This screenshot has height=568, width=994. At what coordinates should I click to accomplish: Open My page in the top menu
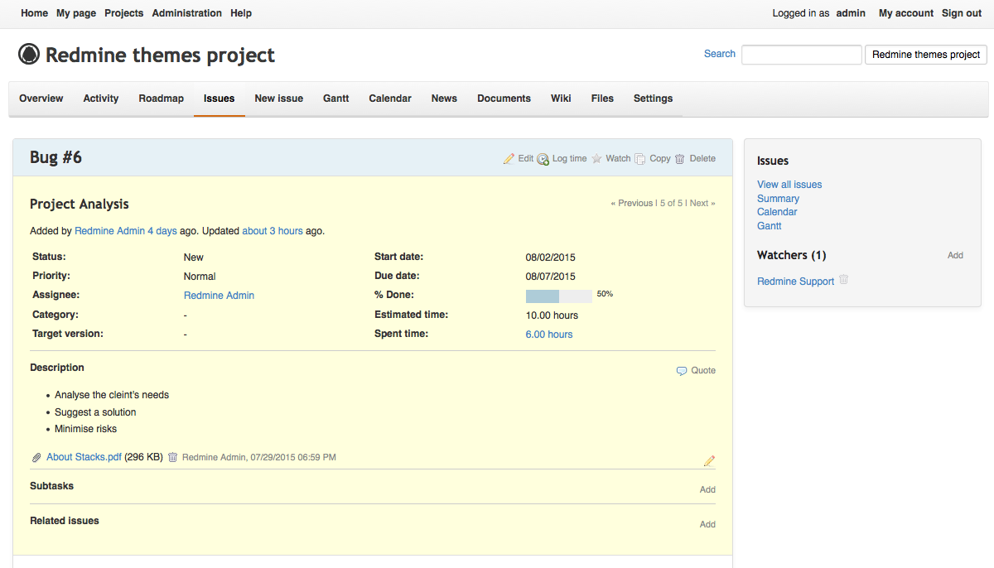pyautogui.click(x=76, y=13)
